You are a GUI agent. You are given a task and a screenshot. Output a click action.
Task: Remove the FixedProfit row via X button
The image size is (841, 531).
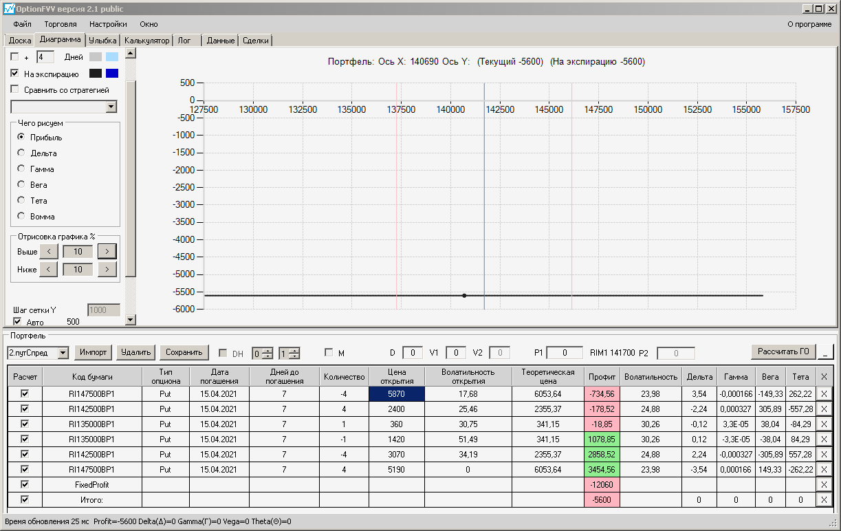[x=824, y=485]
